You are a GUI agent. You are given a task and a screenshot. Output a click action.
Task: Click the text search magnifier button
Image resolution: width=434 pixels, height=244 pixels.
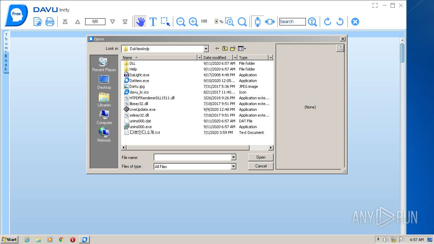click(x=312, y=22)
